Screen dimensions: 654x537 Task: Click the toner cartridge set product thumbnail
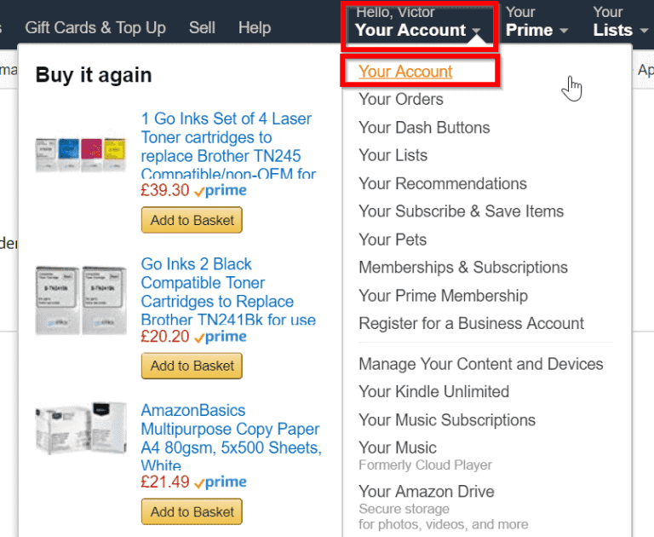coord(81,155)
